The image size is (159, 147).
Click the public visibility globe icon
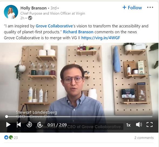[30, 18]
